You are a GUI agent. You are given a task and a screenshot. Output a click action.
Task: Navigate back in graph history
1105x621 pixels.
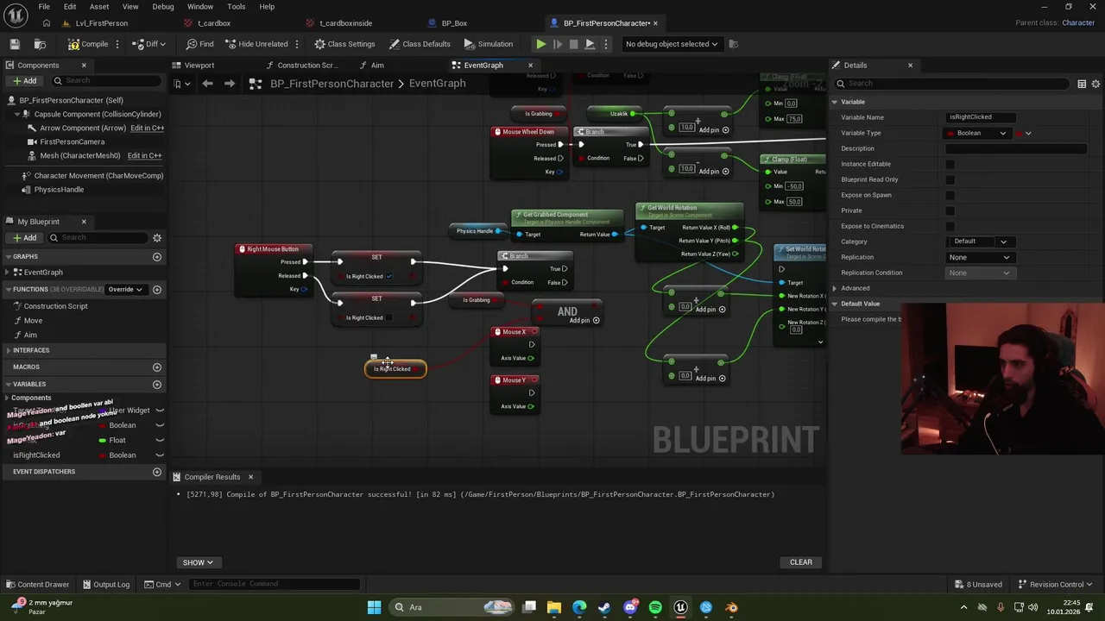point(207,84)
